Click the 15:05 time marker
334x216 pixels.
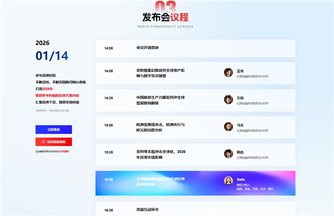[x=108, y=125]
